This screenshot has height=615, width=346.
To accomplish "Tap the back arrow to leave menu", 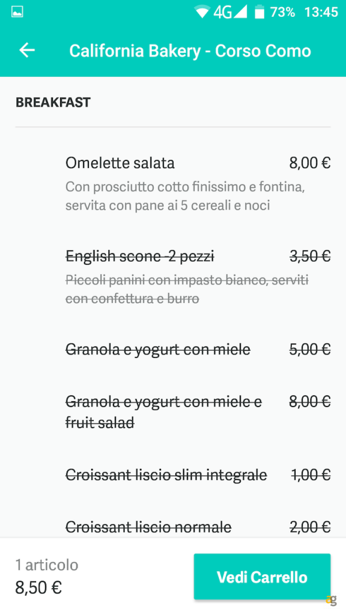I will tap(26, 50).
